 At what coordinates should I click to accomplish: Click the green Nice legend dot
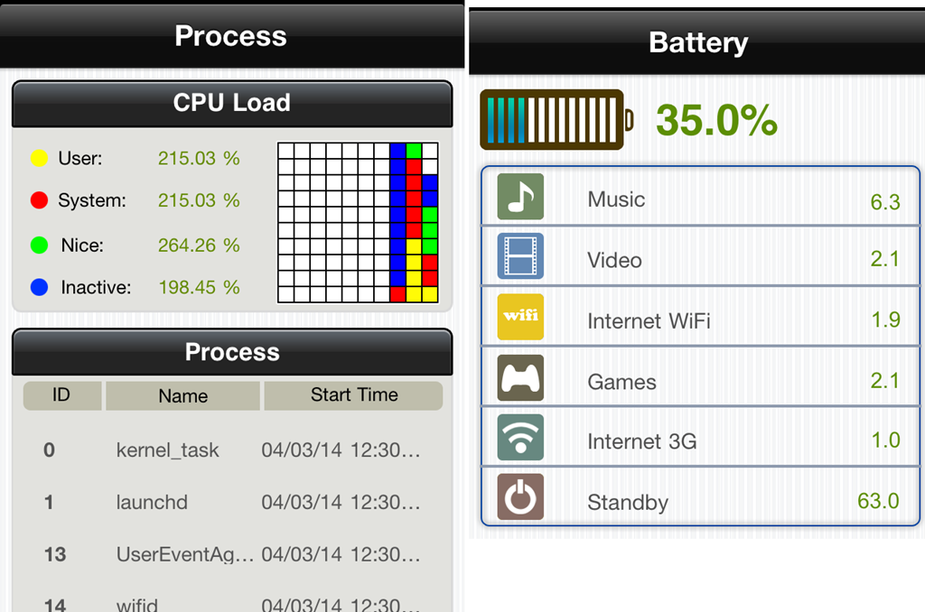click(39, 245)
